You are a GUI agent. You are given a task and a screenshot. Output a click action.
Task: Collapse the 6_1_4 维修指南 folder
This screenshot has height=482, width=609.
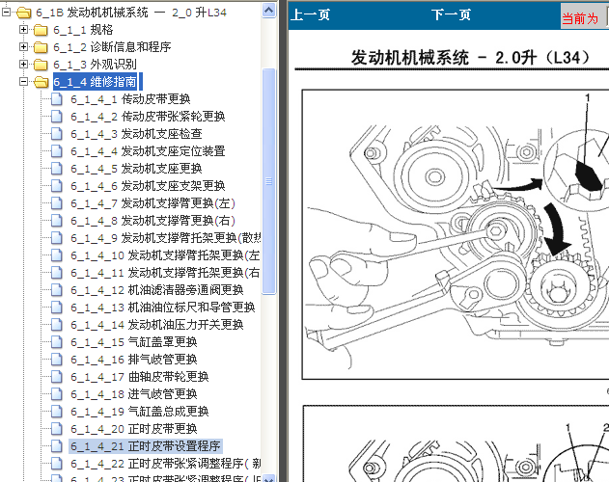[x=24, y=82]
